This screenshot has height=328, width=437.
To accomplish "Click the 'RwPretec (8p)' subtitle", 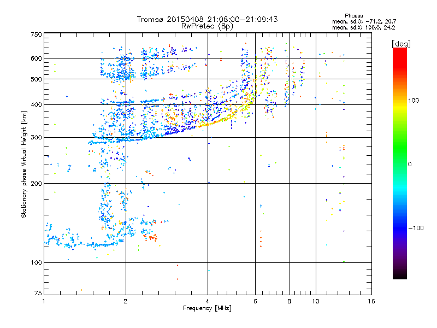I will pos(207,26).
